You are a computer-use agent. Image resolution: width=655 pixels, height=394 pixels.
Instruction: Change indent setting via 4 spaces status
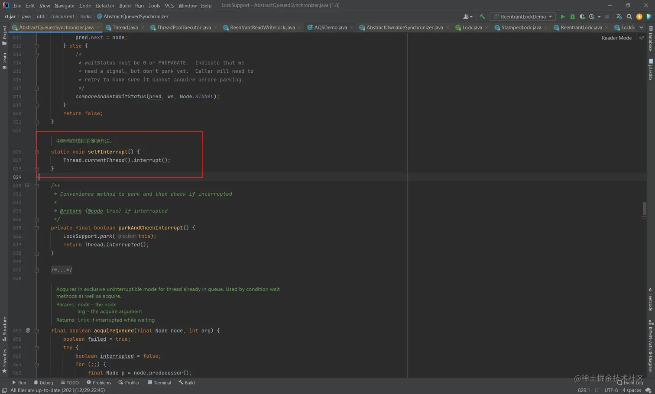coord(632,390)
